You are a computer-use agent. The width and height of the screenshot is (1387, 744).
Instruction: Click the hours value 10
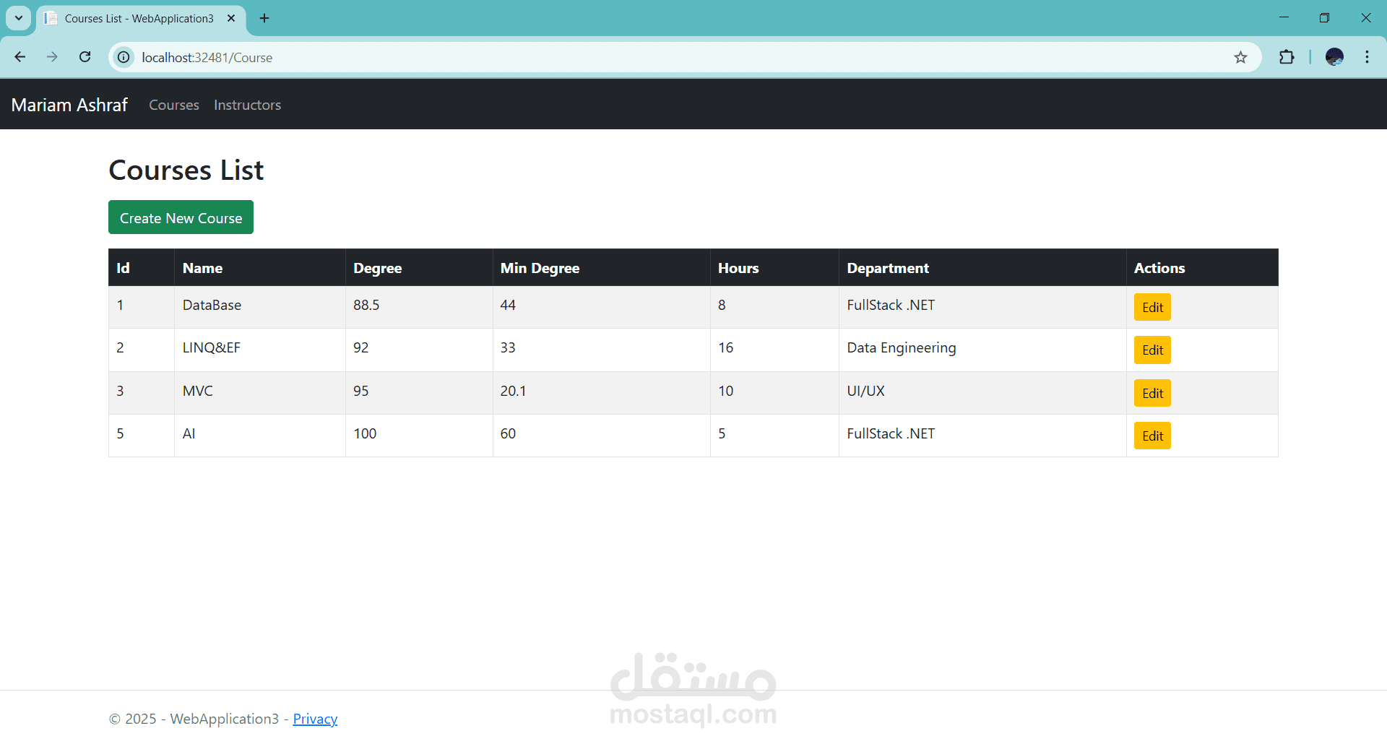click(x=725, y=391)
